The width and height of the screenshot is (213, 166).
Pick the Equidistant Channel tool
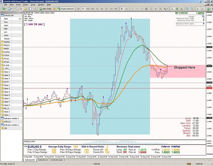coord(146,9)
